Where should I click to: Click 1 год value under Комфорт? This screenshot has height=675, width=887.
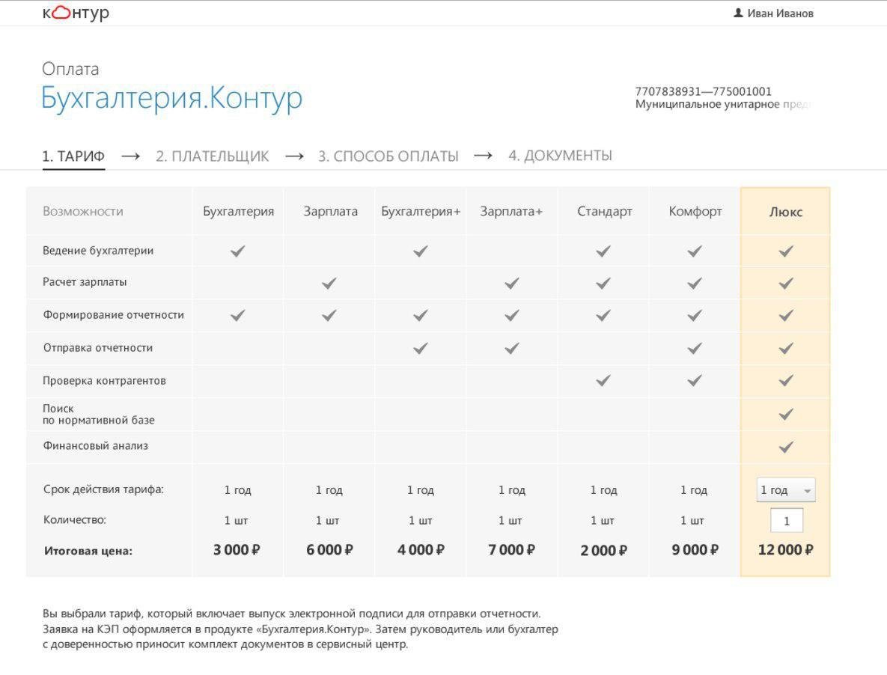(694, 490)
